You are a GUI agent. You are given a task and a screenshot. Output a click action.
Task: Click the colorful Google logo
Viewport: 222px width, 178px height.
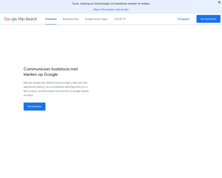click(10, 19)
